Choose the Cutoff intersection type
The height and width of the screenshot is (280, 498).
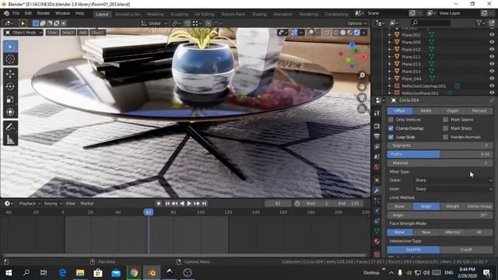point(466,250)
